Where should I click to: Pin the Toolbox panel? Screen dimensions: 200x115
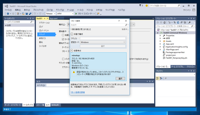tap(30, 18)
